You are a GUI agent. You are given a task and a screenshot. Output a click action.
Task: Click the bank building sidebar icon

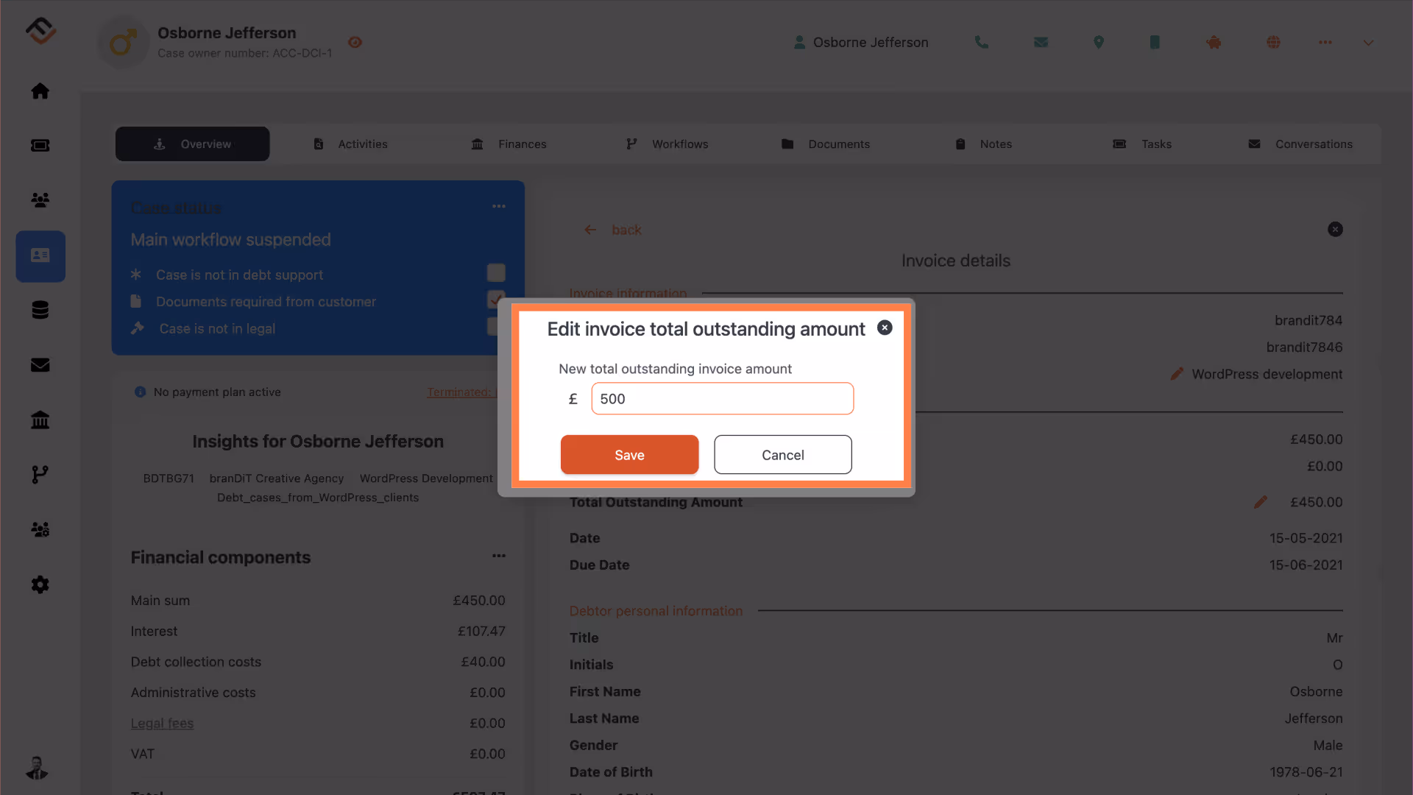(40, 420)
